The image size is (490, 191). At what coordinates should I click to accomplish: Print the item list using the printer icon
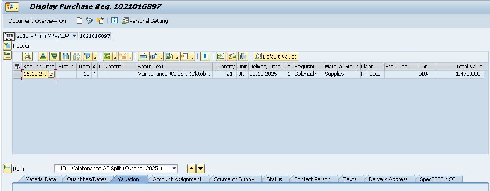click(143, 56)
